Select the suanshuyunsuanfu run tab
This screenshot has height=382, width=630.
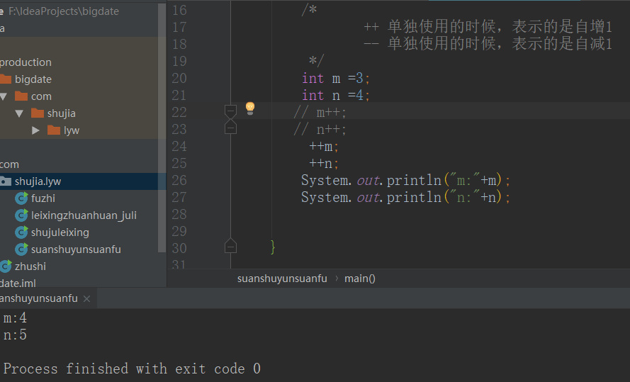pos(39,298)
